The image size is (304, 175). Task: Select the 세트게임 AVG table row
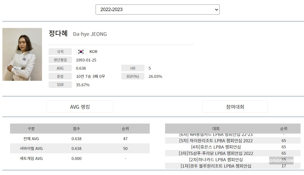pyautogui.click(x=79, y=158)
